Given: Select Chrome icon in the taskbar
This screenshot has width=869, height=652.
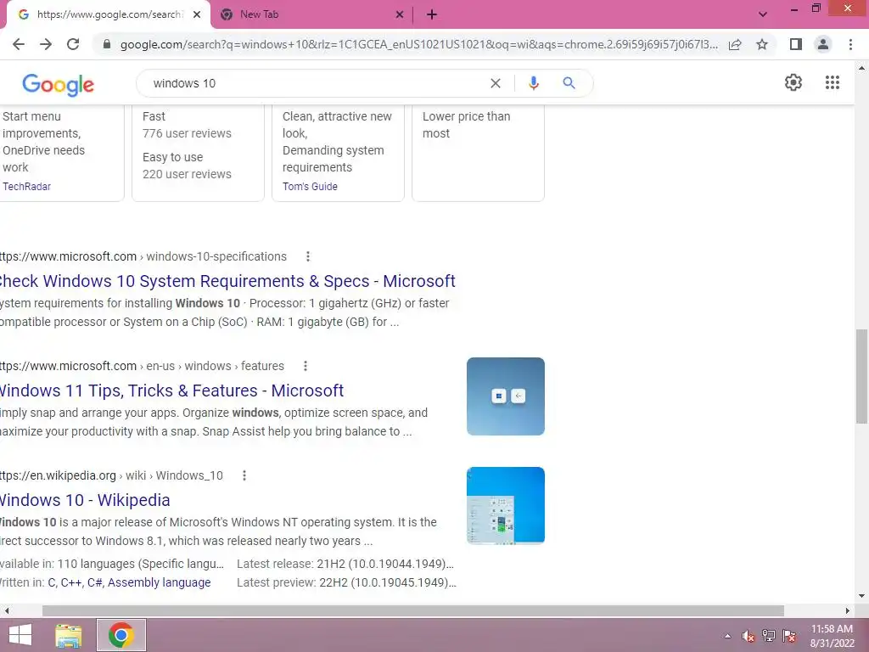Looking at the screenshot, I should click(x=121, y=635).
